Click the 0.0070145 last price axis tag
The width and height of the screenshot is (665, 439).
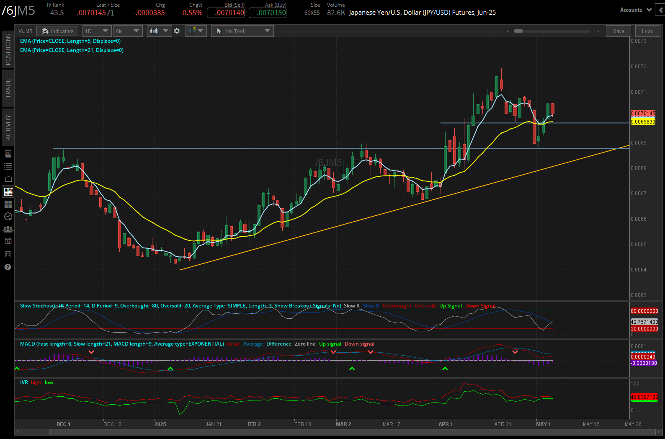point(643,114)
